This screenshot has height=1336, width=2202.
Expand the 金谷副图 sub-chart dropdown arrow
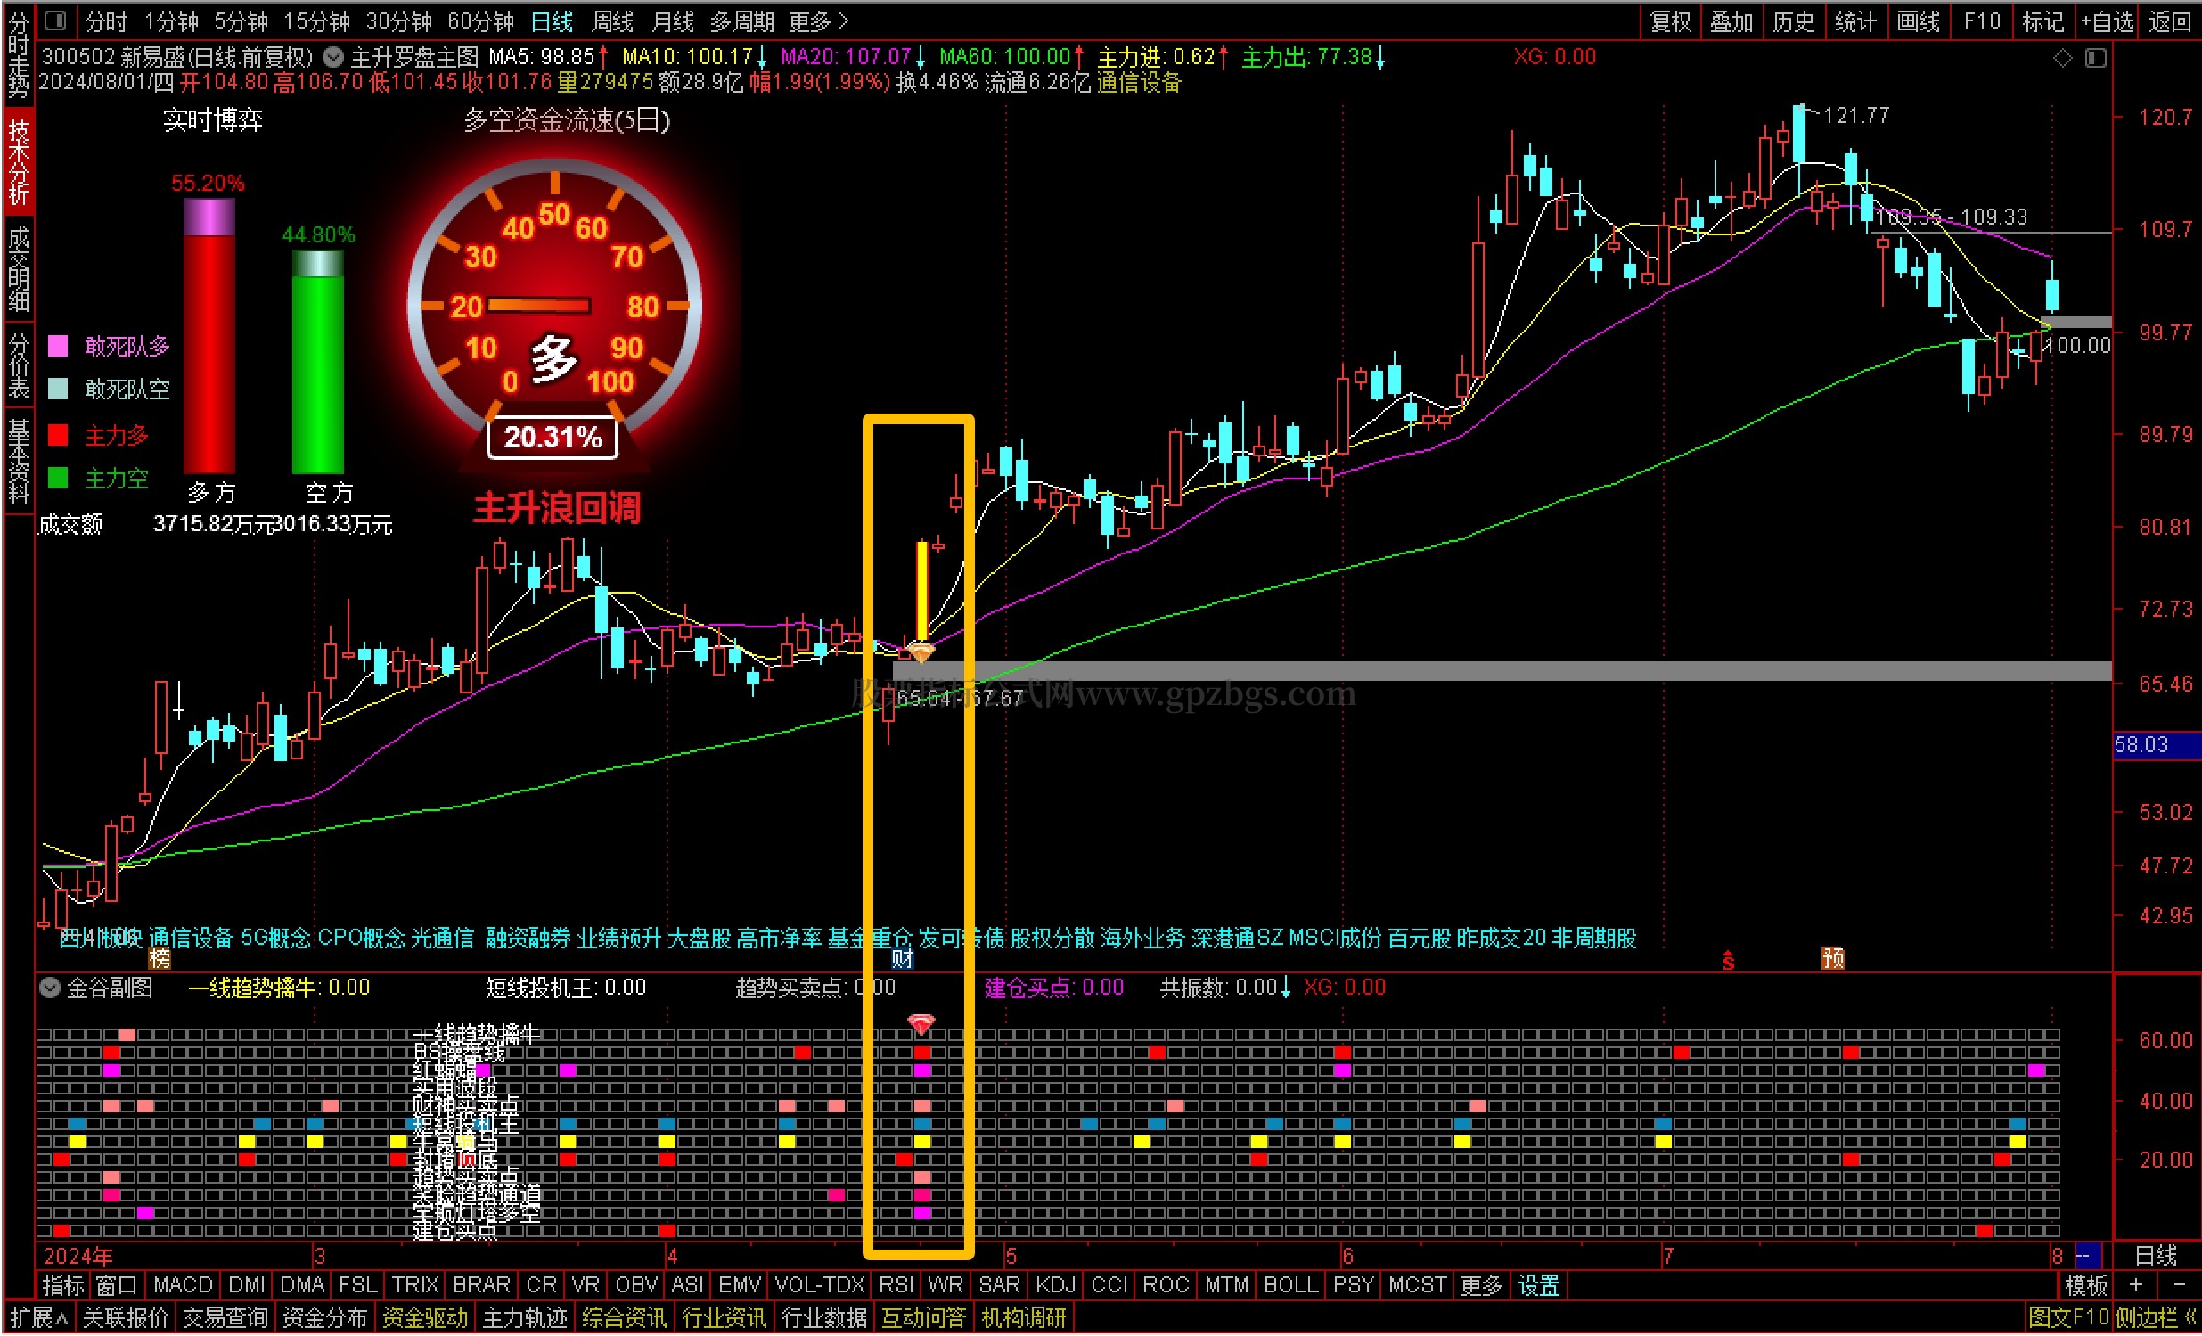[50, 988]
